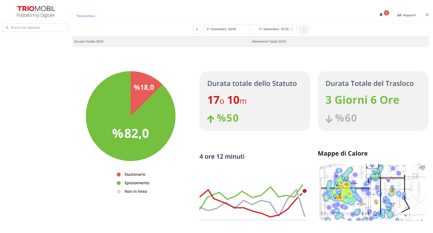Go to next date with right arrow
Viewport: 433px width, 233px height.
coord(303,29)
